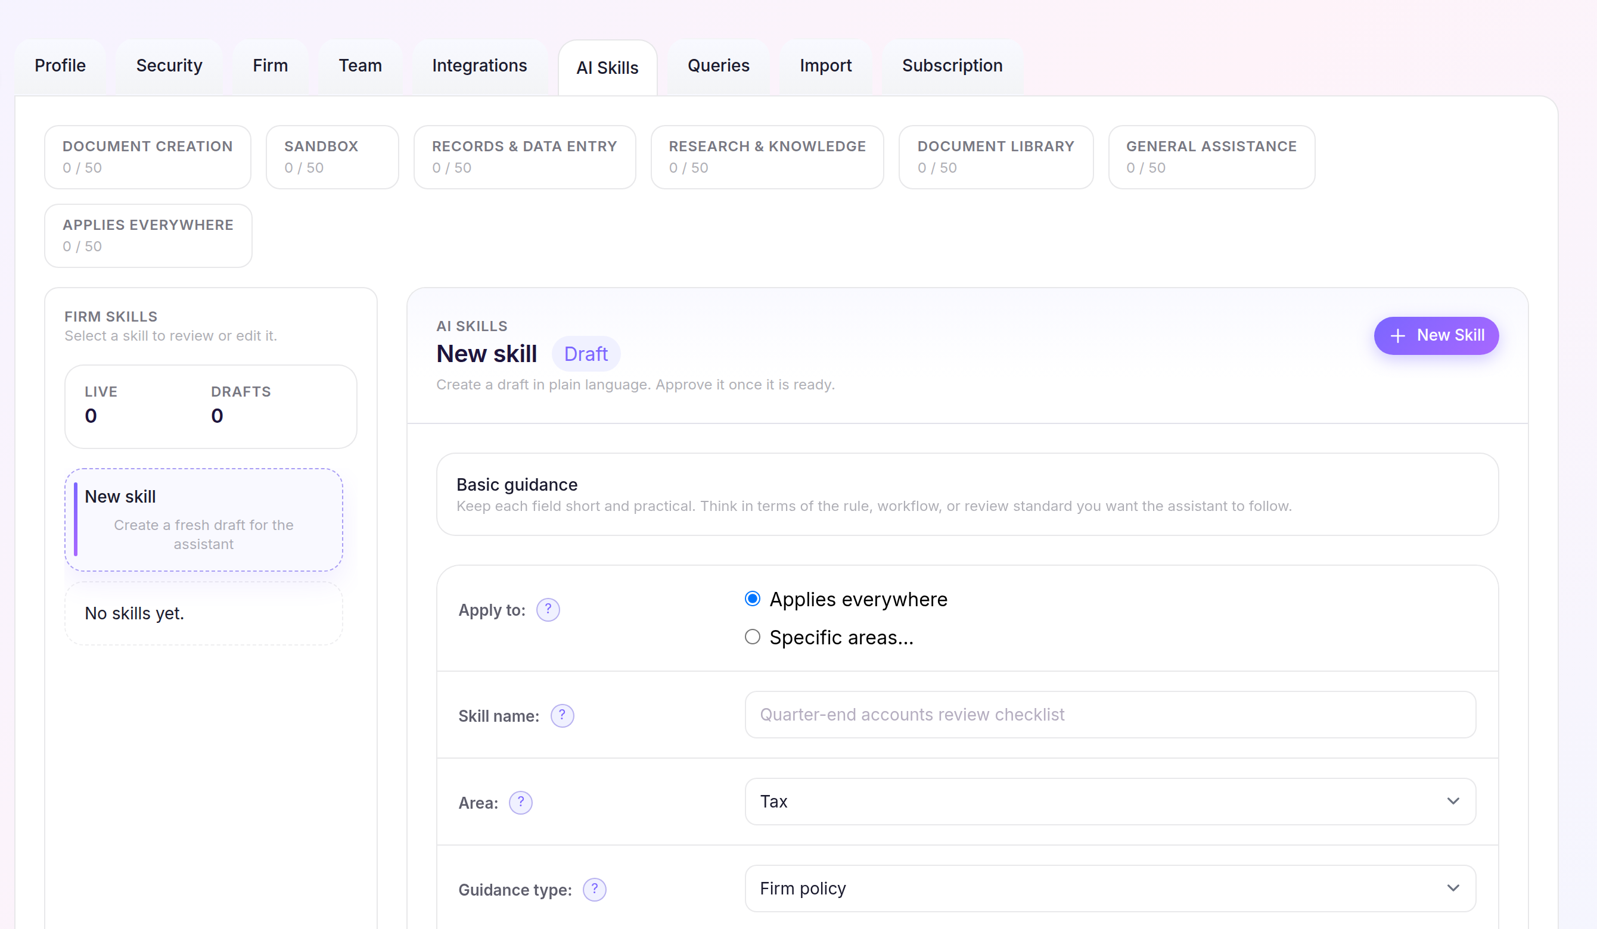Select the Applies everywhere radio button
The image size is (1597, 929).
tap(752, 599)
